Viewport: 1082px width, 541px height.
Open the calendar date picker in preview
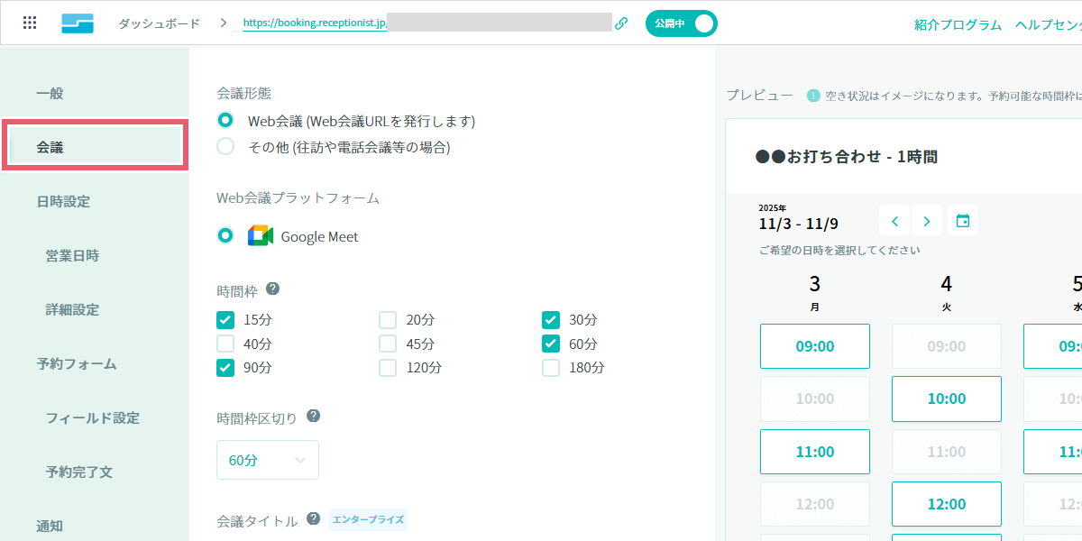pyautogui.click(x=962, y=219)
